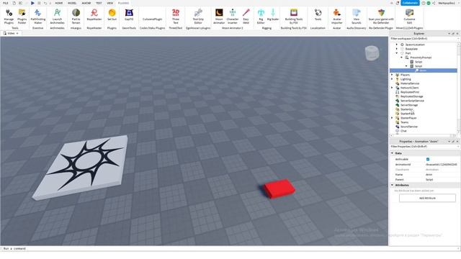Open Character Inserter plugin
This screenshot has height=259, width=461.
click(x=233, y=17)
